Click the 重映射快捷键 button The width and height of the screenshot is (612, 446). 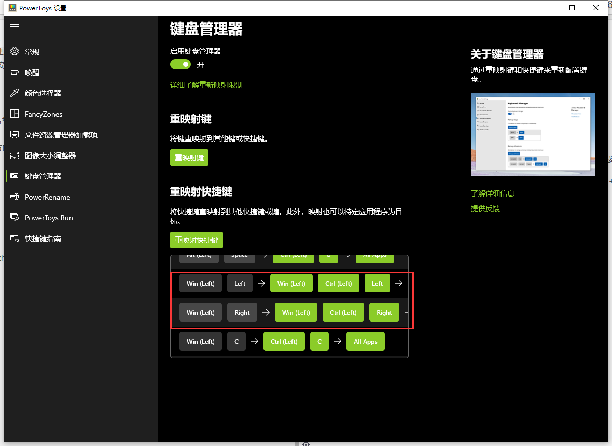197,240
